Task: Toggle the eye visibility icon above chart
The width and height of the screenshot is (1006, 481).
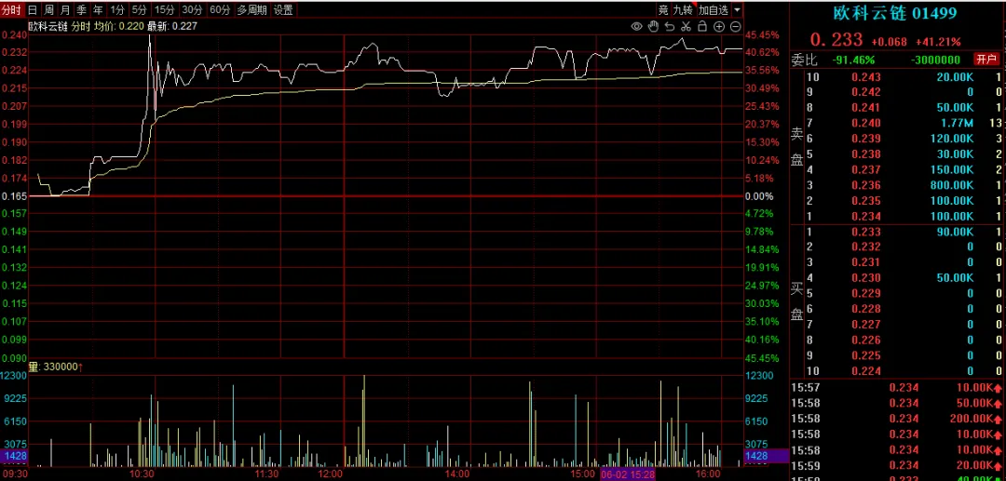Action: (637, 26)
